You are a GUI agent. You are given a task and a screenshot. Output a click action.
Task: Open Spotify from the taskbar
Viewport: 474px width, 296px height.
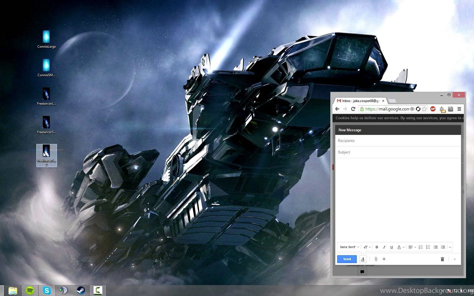30,290
